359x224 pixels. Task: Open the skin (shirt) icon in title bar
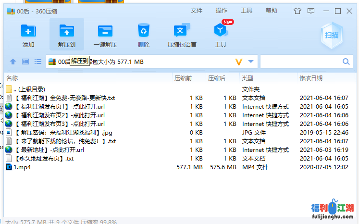(x=297, y=11)
